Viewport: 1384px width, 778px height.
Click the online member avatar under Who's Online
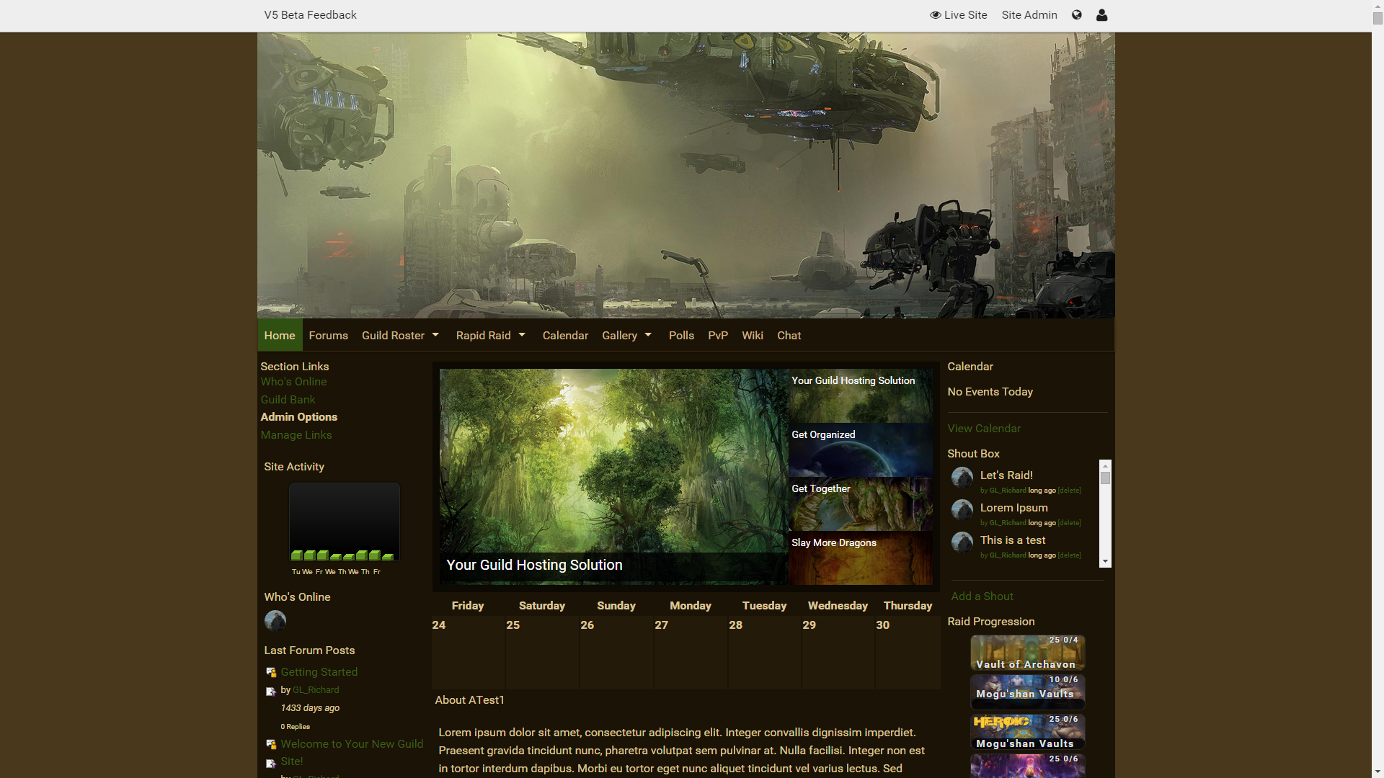pyautogui.click(x=275, y=621)
